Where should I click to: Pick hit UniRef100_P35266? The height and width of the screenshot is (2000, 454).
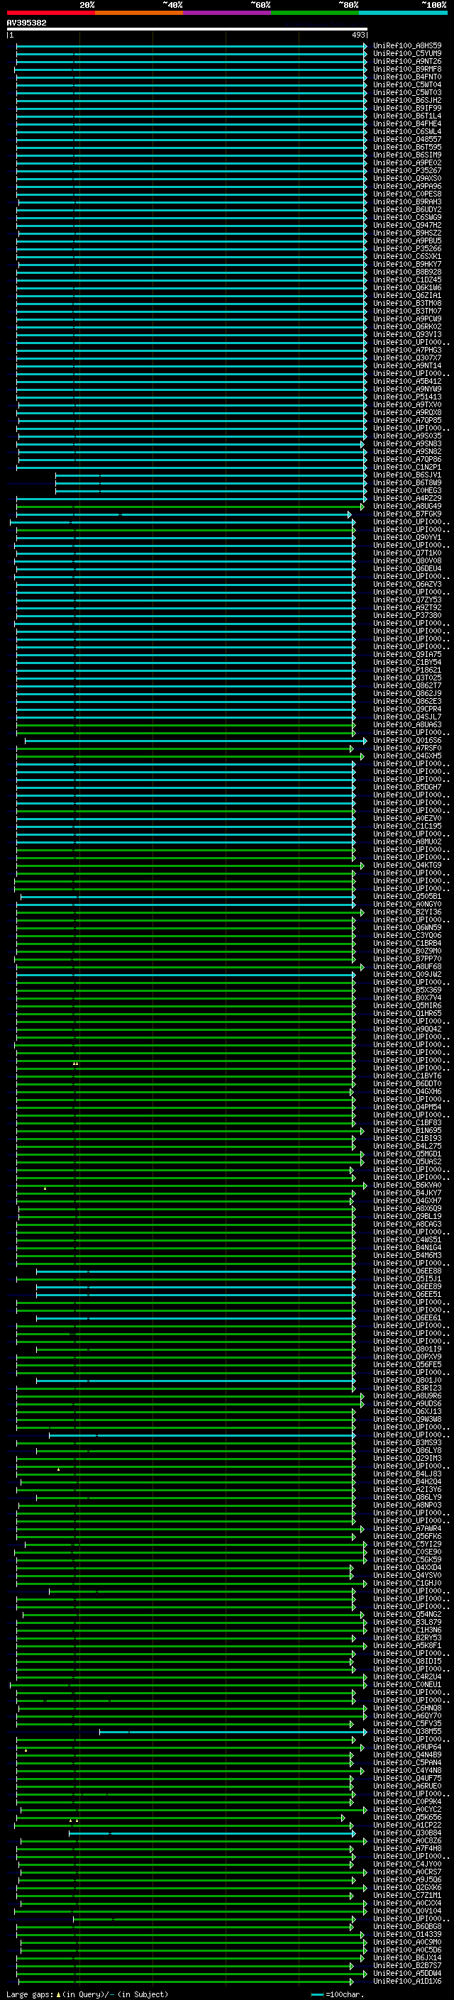pos(407,248)
